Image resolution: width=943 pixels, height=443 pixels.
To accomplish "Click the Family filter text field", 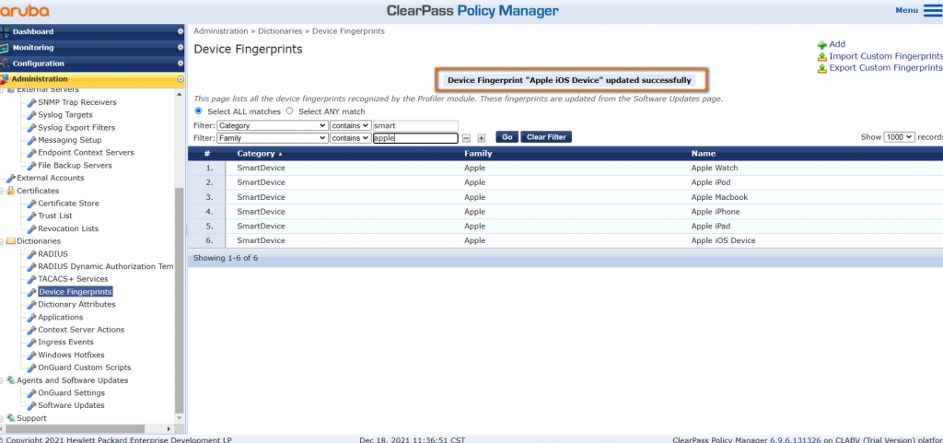I will pos(415,138).
